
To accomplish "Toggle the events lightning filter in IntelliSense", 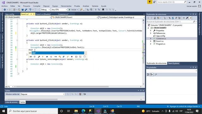I will coord(43,57).
